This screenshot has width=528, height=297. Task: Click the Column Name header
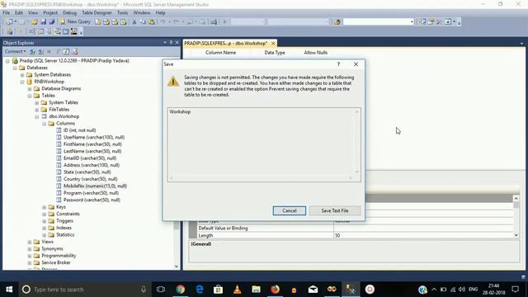tap(220, 53)
